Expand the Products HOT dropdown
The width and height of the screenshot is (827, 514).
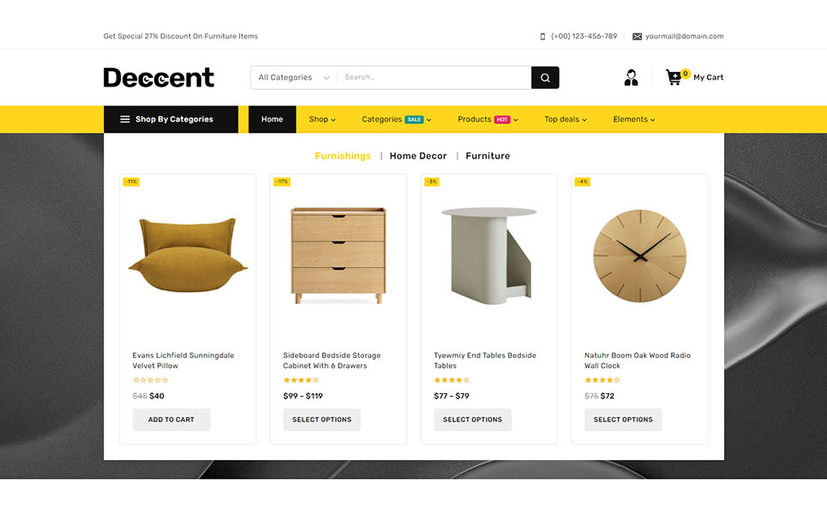click(x=488, y=119)
